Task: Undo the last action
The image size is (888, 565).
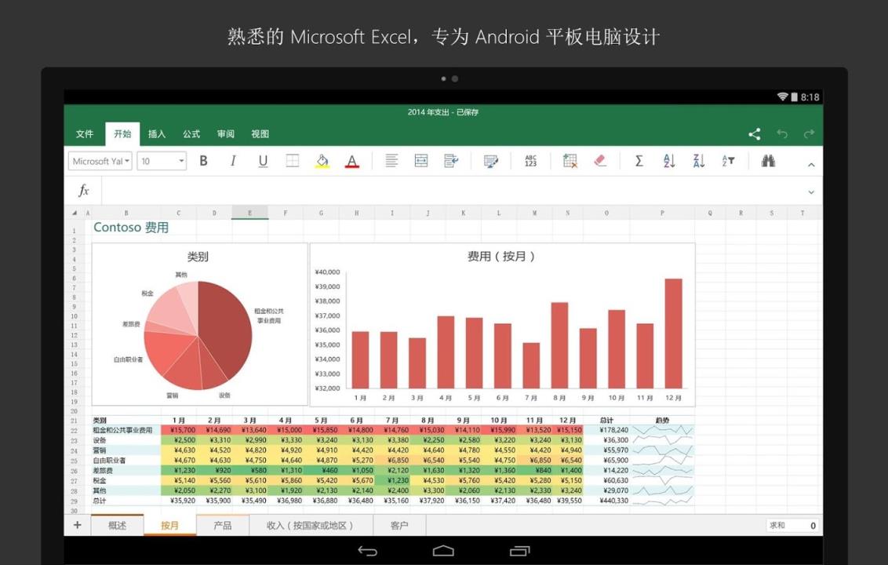Action: tap(781, 133)
